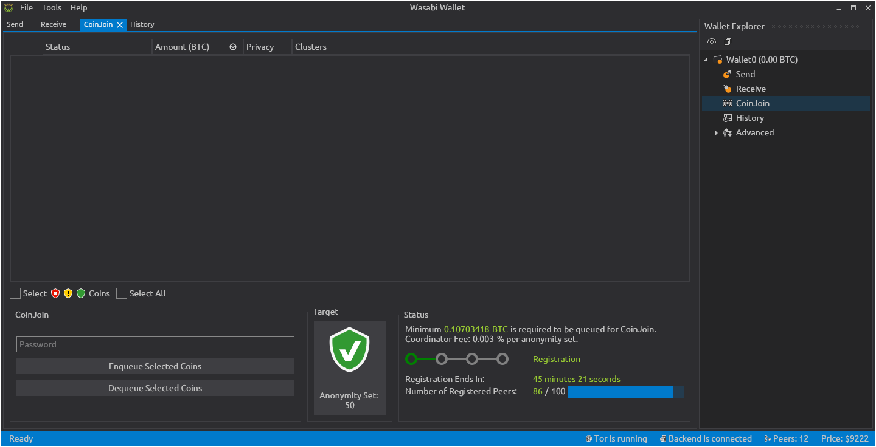Select the CoinJoin tab label
876x447 pixels.
tap(99, 24)
